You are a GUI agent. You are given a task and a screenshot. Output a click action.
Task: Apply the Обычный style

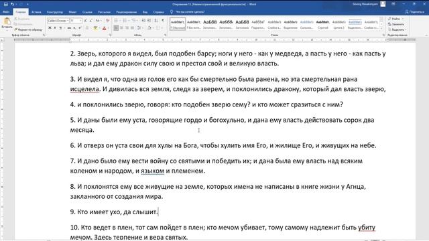click(178, 24)
